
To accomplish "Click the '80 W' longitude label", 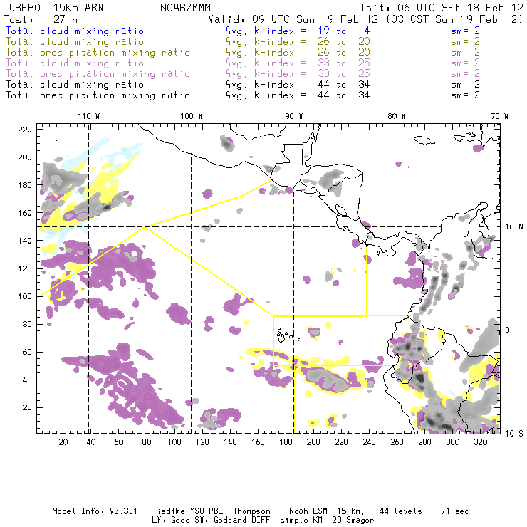I will (397, 116).
